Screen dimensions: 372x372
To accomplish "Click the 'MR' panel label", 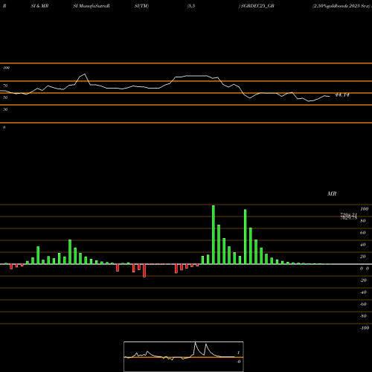I will point(332,193).
